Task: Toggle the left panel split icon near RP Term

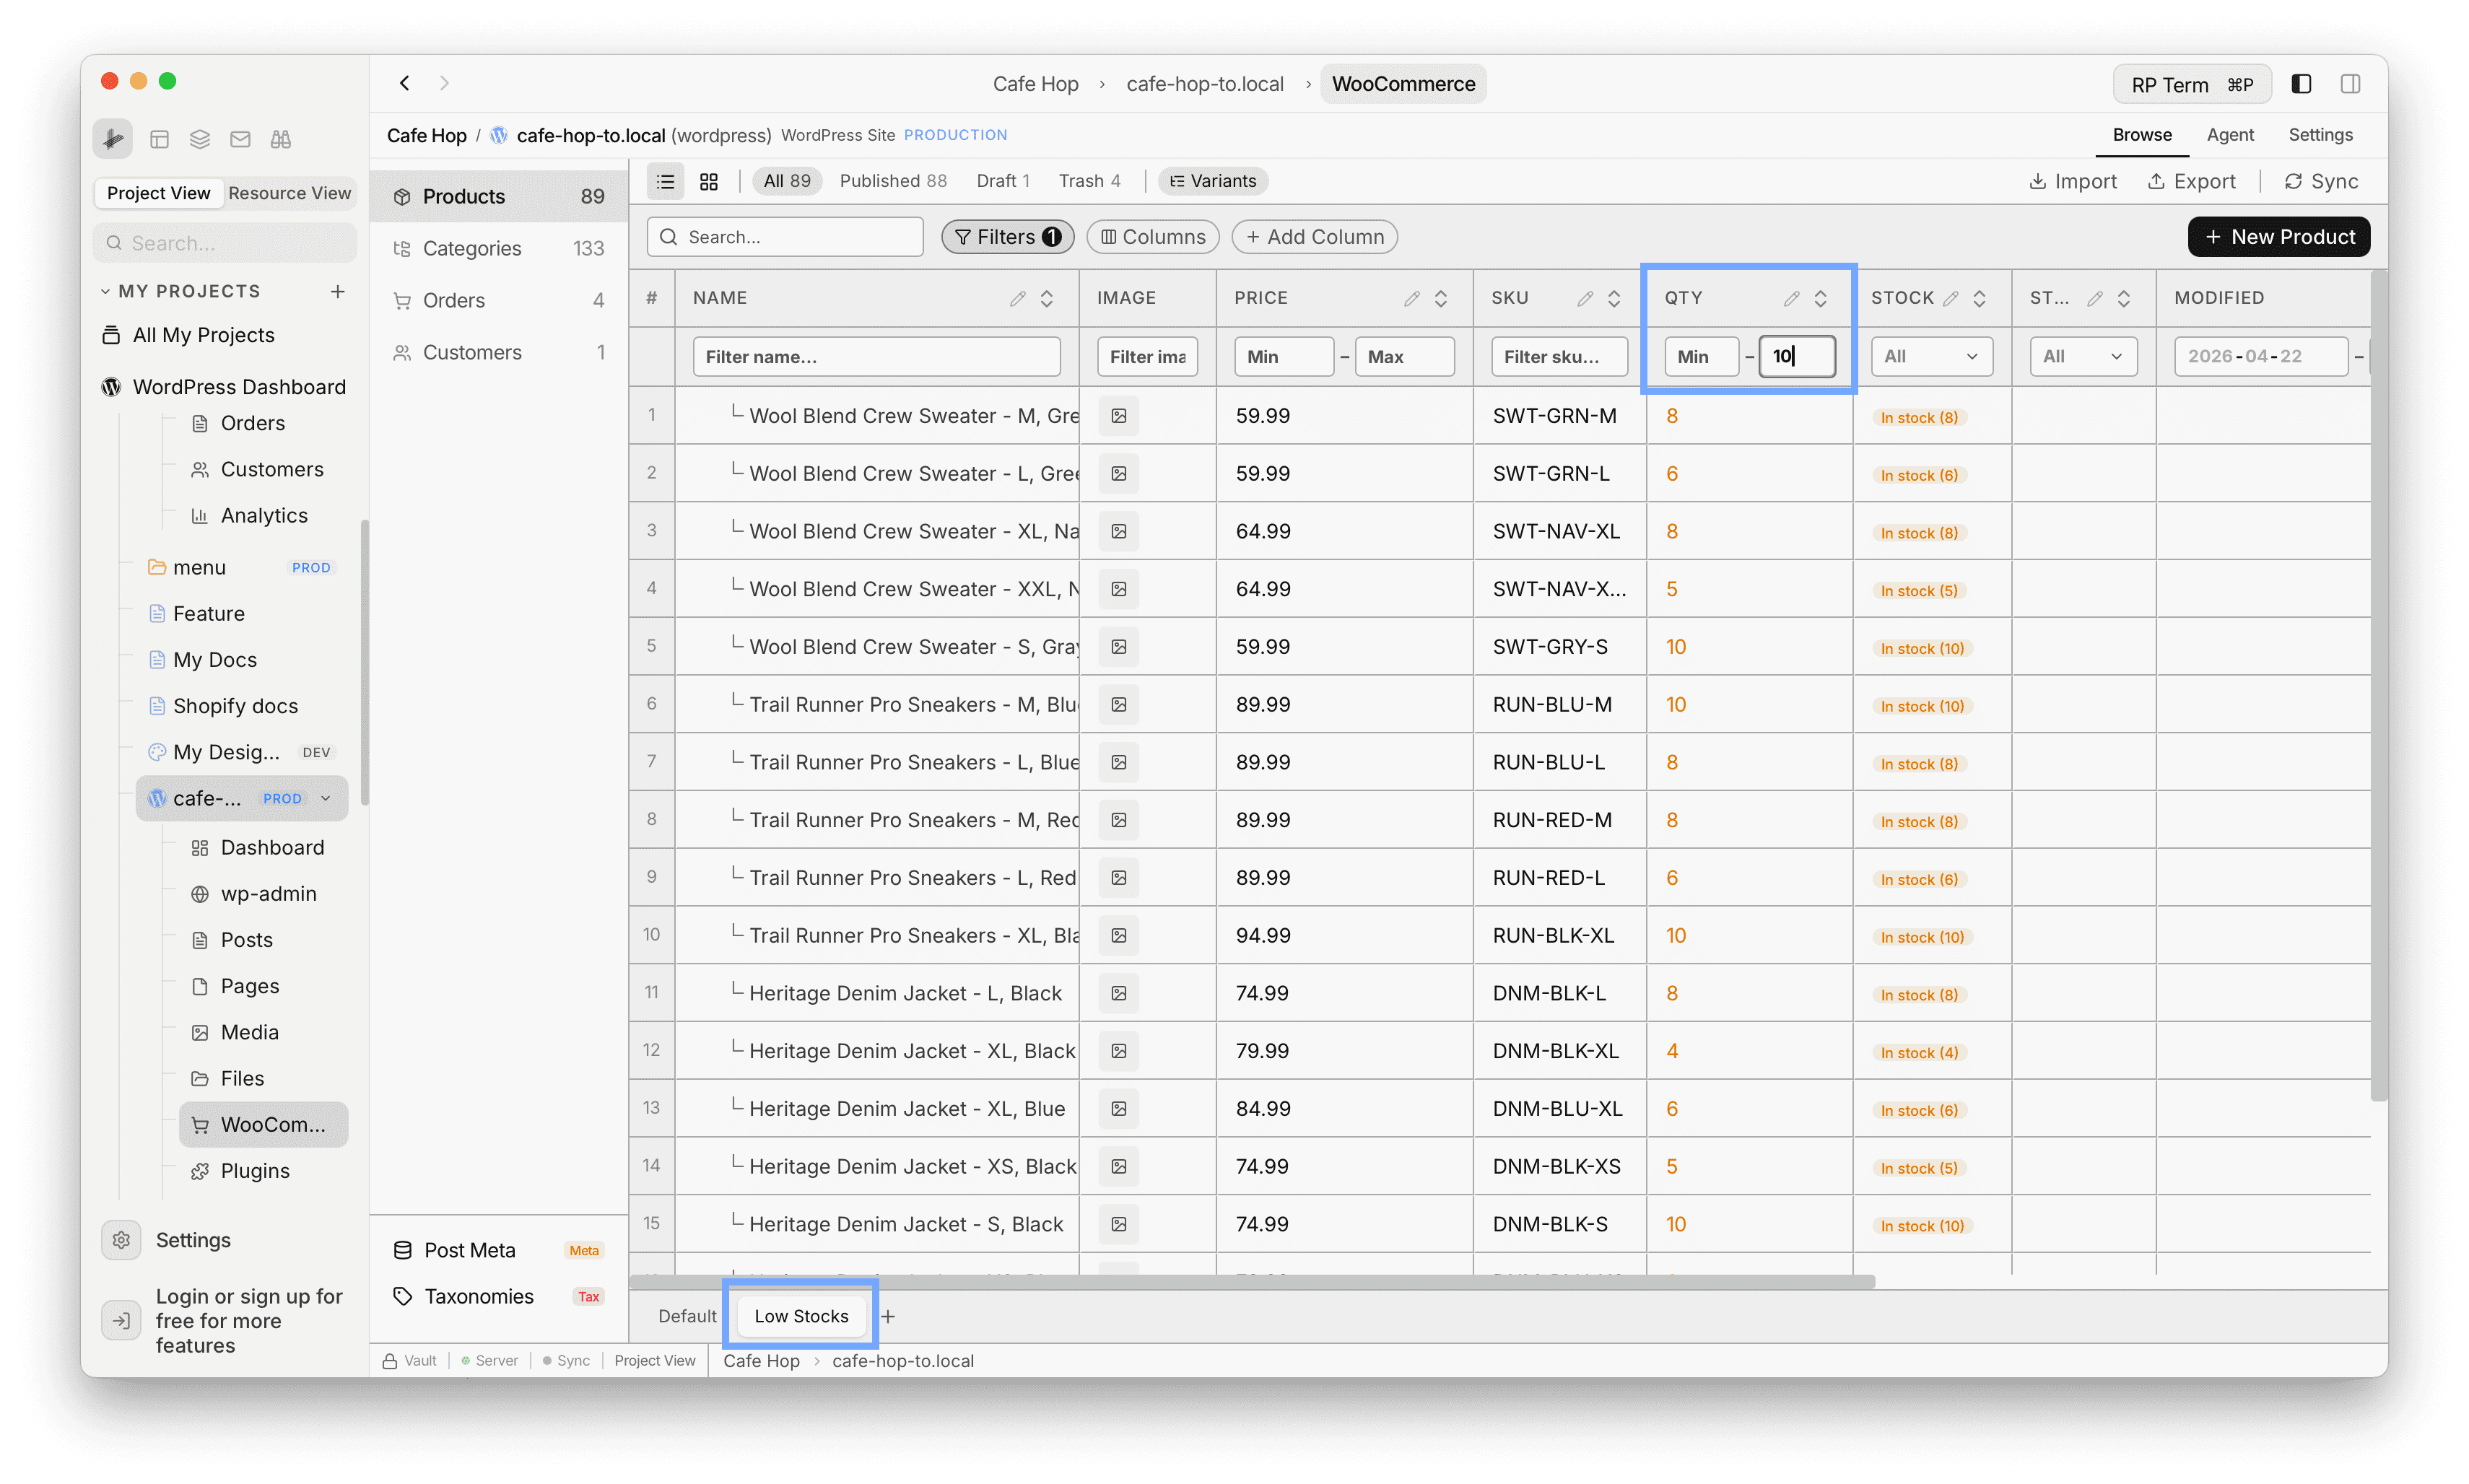Action: (2301, 83)
